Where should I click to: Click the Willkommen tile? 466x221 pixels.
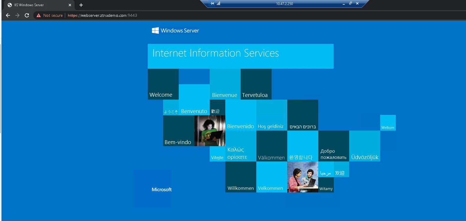[x=241, y=177]
